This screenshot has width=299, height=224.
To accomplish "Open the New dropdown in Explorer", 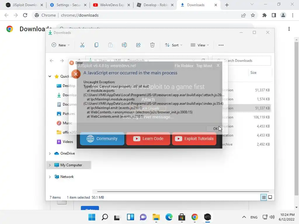I will pyautogui.click(x=61, y=45).
